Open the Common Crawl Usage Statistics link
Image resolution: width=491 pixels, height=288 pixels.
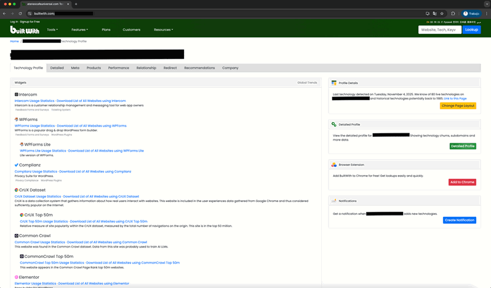coord(40,242)
